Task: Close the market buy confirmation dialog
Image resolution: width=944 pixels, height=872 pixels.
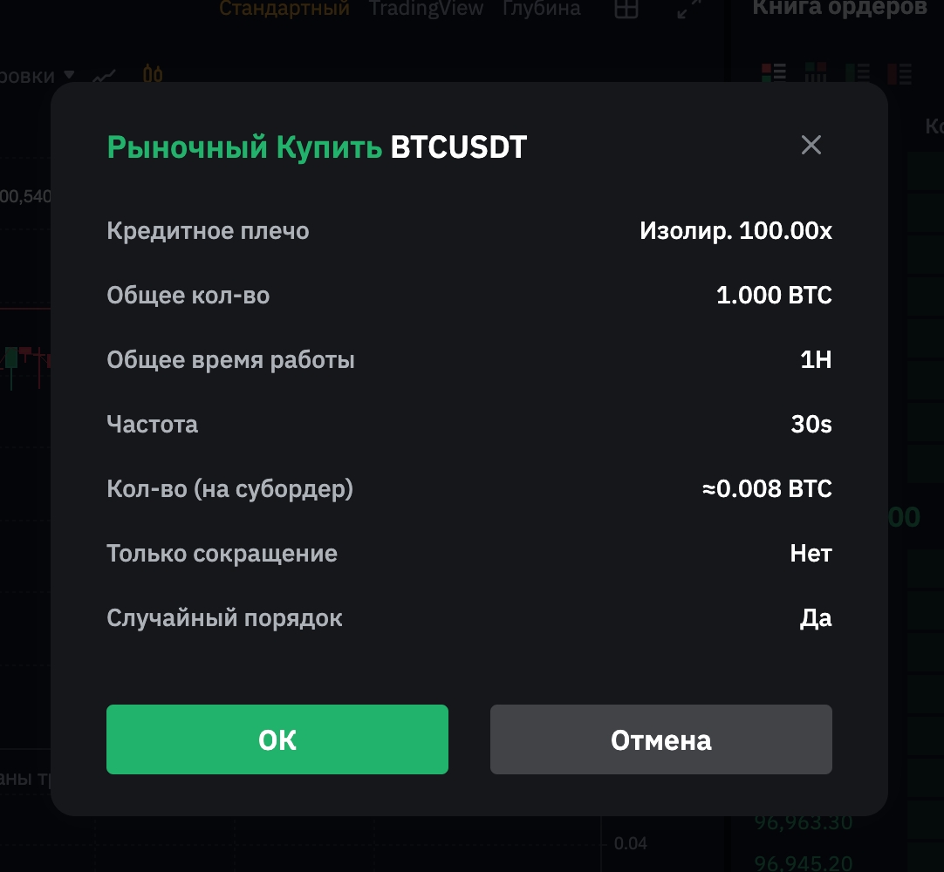Action: point(811,145)
